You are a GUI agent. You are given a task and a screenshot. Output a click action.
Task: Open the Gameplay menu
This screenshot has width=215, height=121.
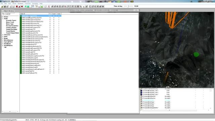click(x=35, y=4)
